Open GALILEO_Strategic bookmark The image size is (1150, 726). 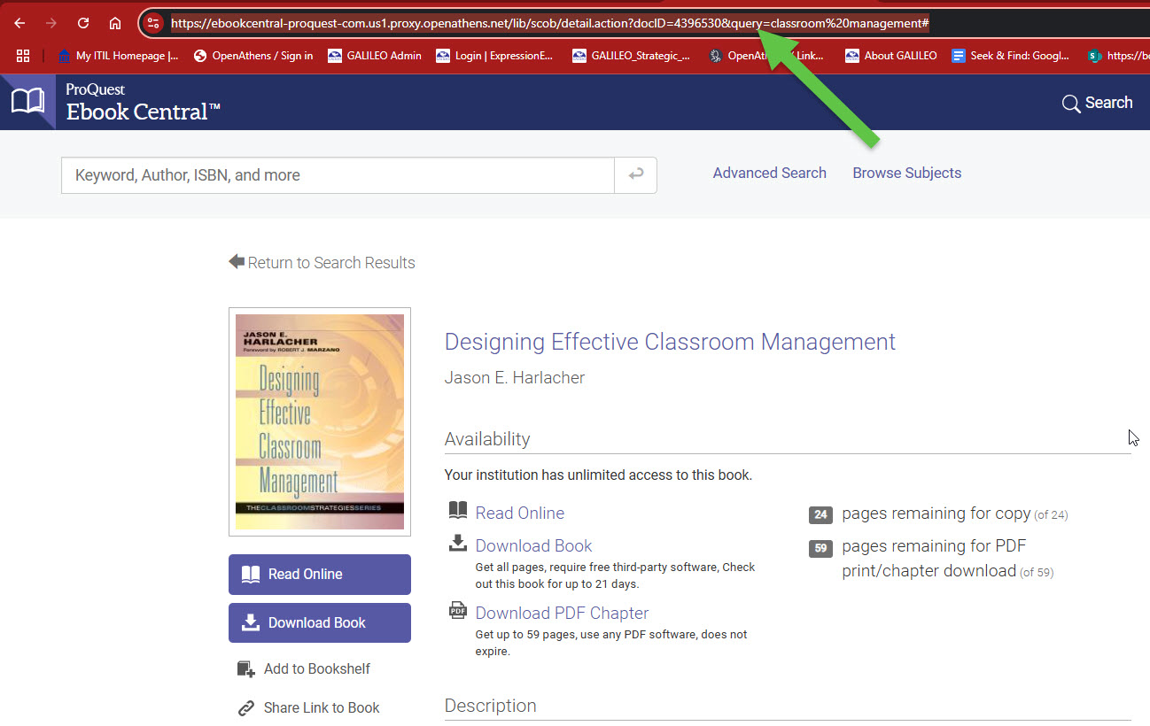point(631,56)
